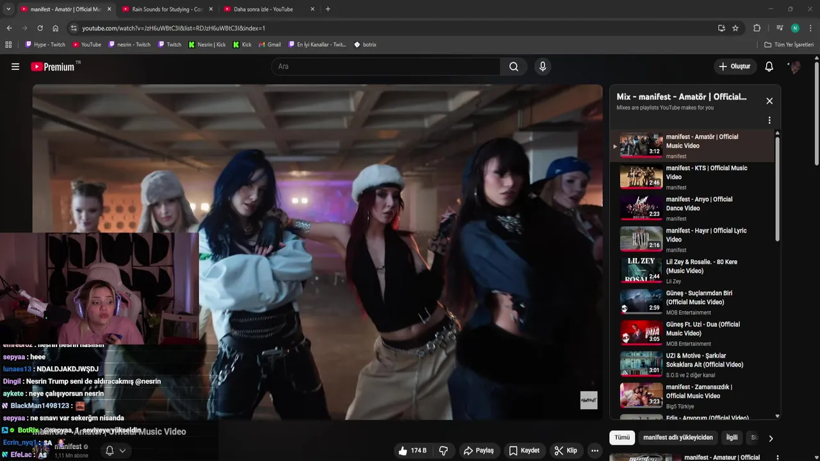The width and height of the screenshot is (820, 461).
Task: Close the Mix playlist panel
Action: click(769, 101)
